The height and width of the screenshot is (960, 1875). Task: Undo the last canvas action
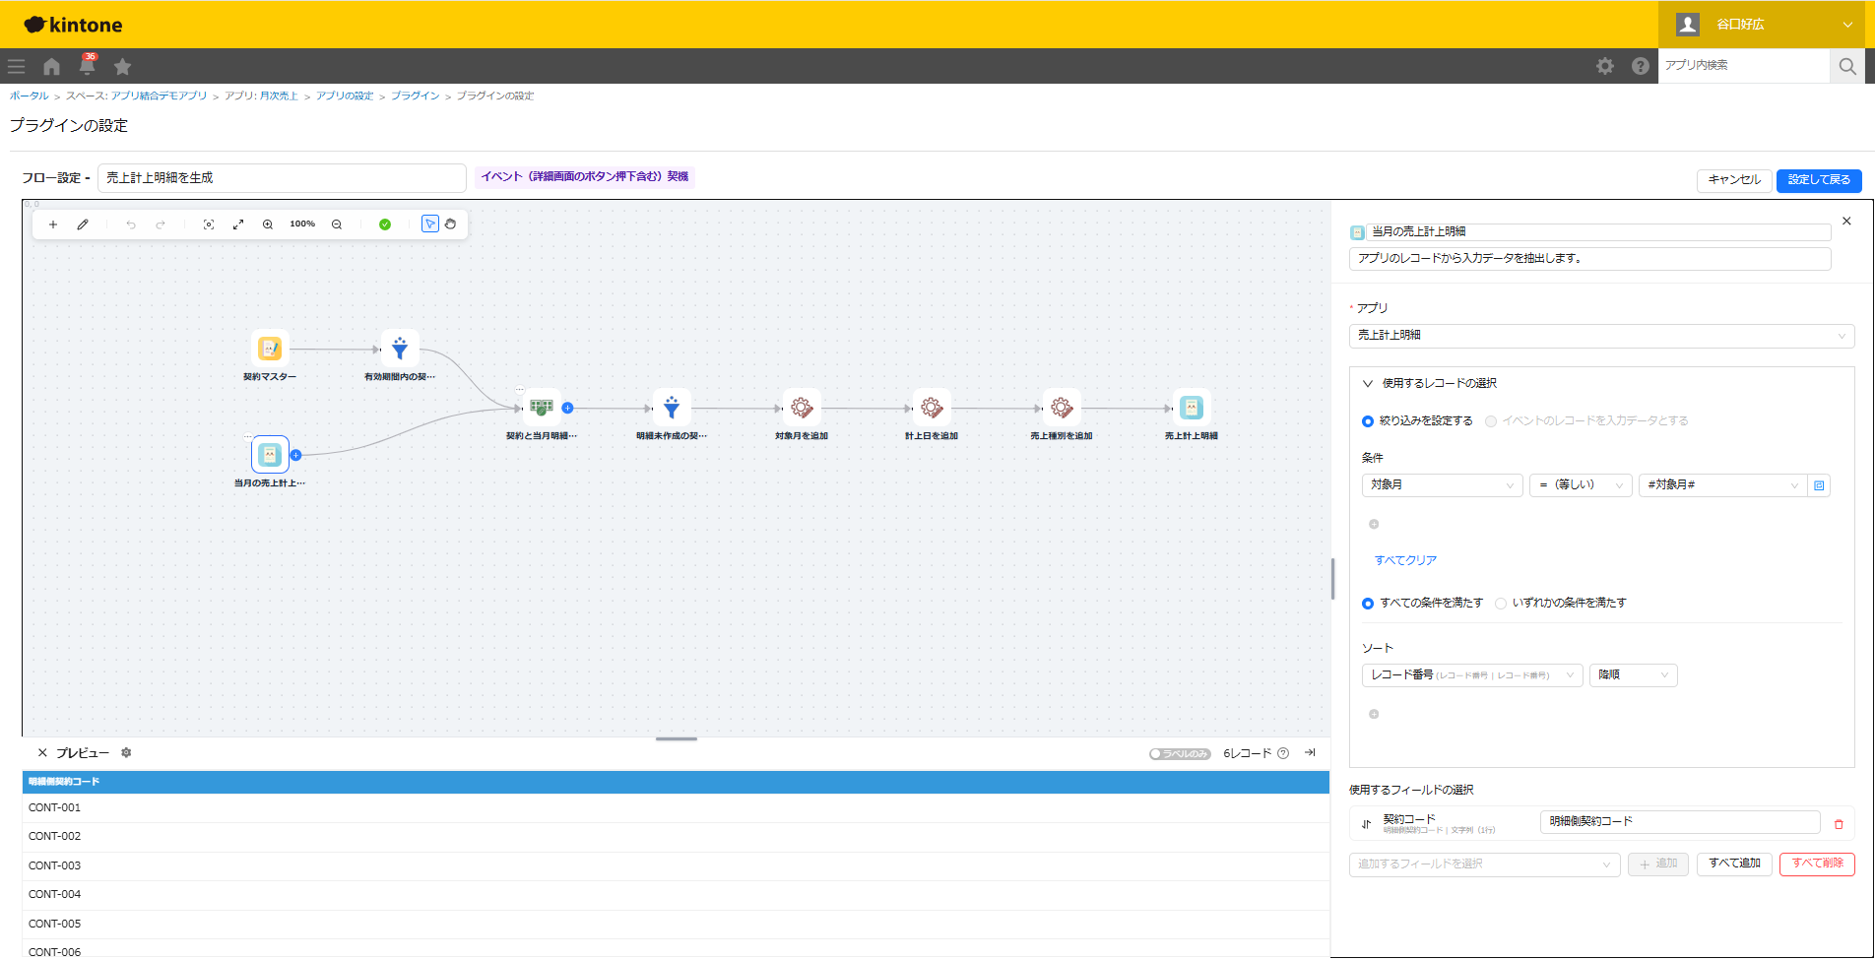131,224
